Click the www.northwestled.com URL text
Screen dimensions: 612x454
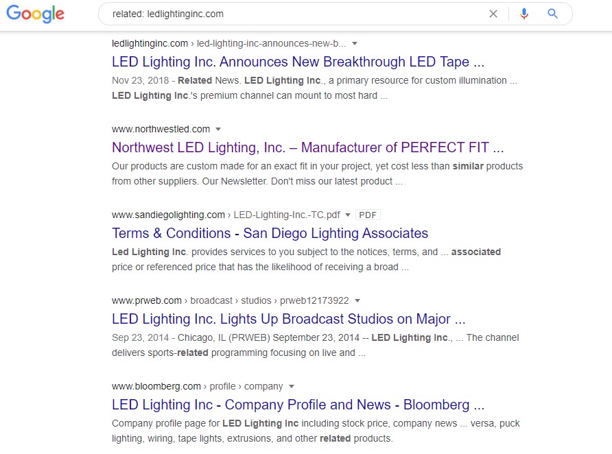click(x=161, y=129)
